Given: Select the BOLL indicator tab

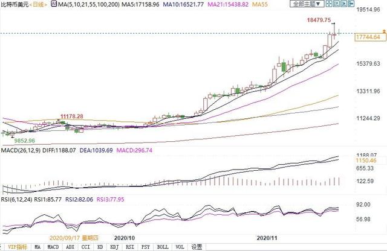Looking at the screenshot, I should [x=163, y=247].
